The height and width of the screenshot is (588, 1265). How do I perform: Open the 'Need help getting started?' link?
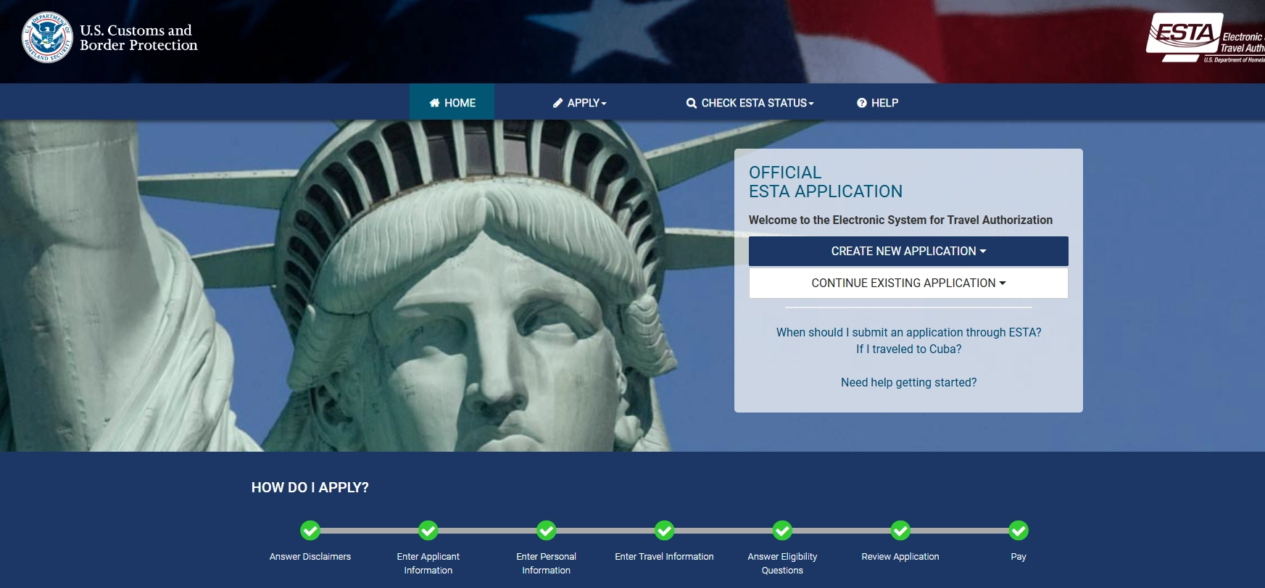(908, 382)
